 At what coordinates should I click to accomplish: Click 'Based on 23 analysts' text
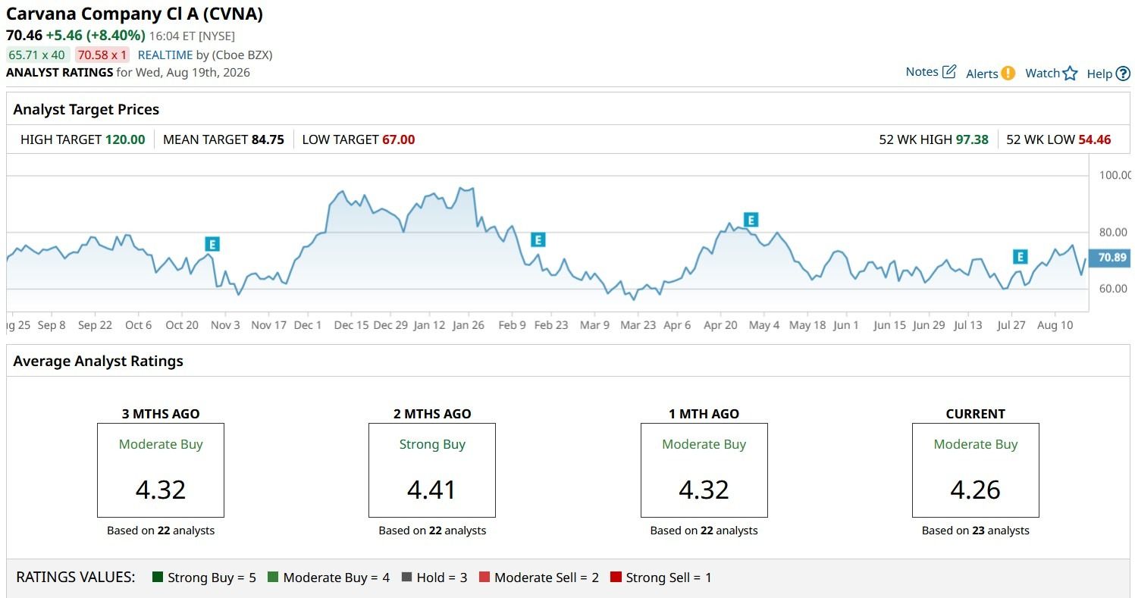976,531
